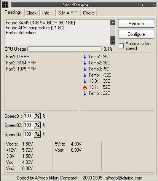Click the 5Vsb: 4.93V voltage reading
Screen dimensions: 158x181
(68, 144)
